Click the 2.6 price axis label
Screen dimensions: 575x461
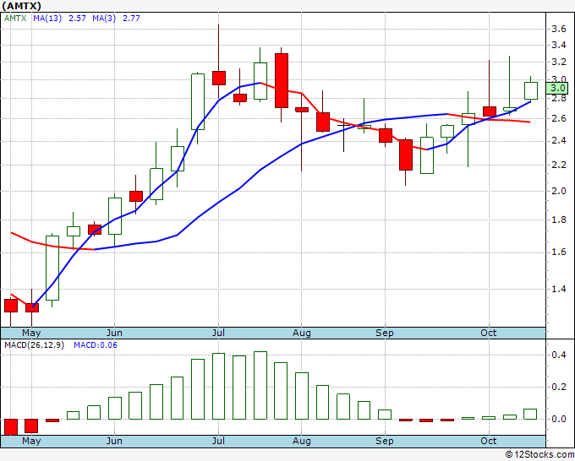tap(558, 118)
